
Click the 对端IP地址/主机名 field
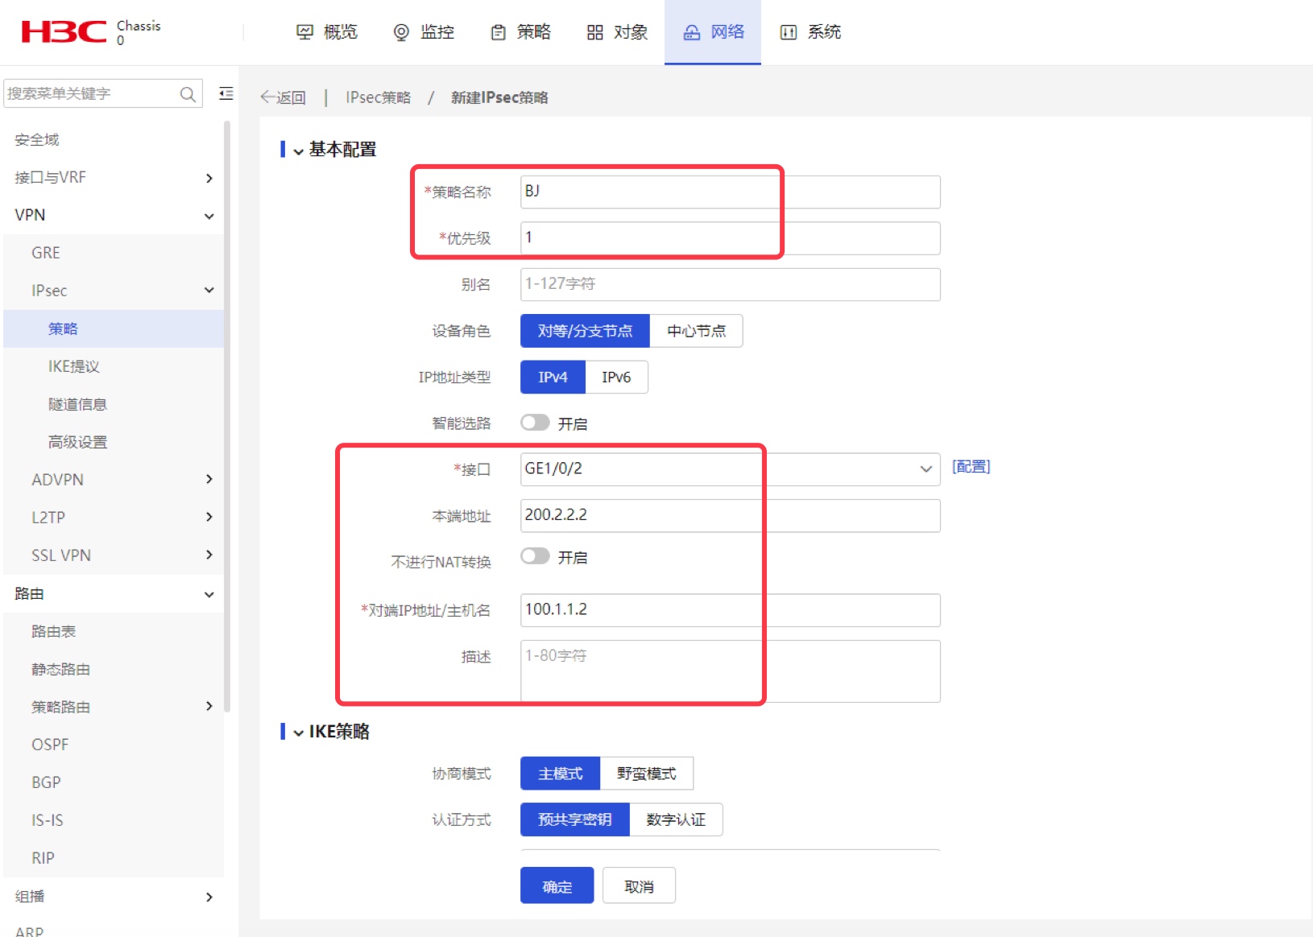pos(730,610)
